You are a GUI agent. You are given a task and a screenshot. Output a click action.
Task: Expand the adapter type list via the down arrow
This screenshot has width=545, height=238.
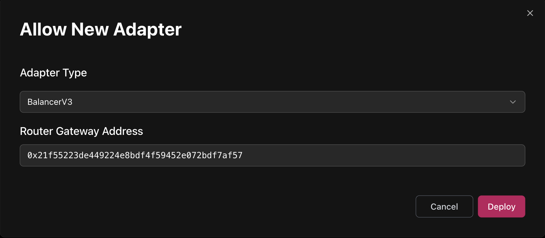click(513, 102)
